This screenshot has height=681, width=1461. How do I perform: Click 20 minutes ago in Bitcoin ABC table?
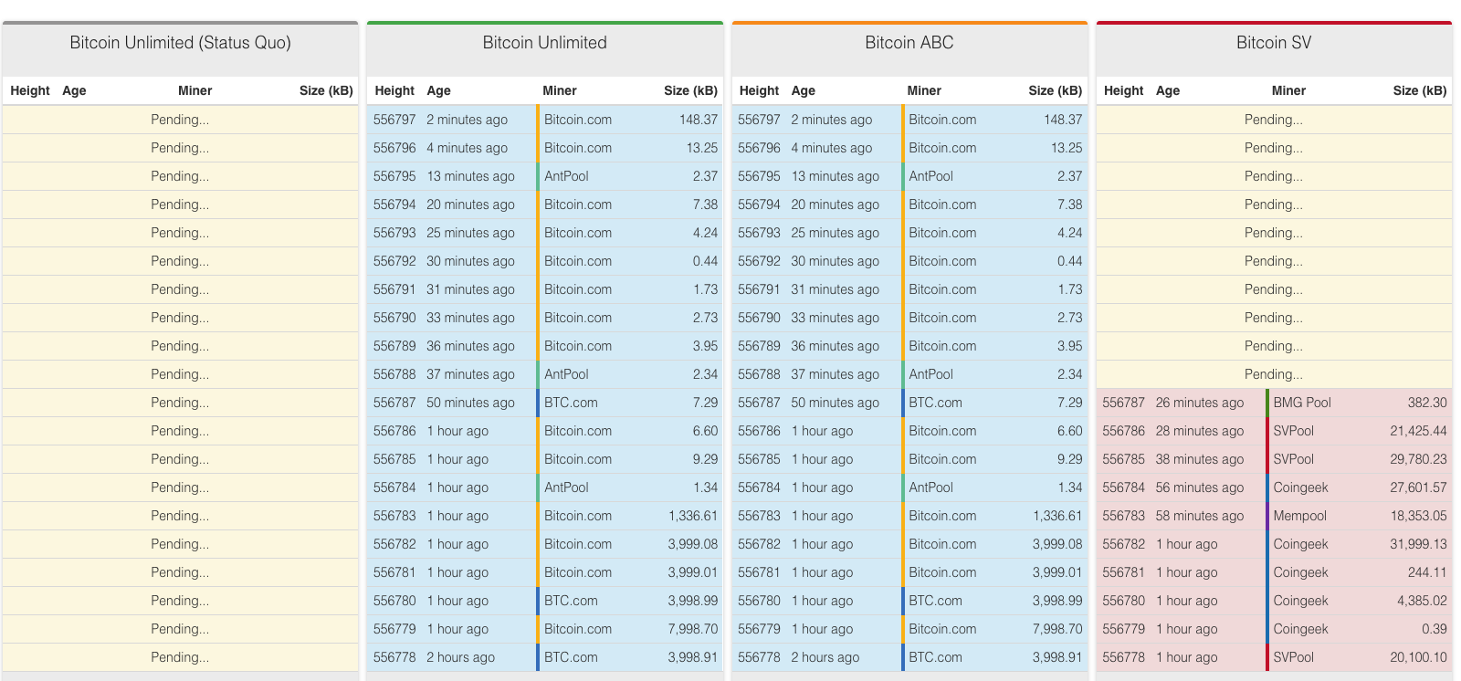pos(835,204)
